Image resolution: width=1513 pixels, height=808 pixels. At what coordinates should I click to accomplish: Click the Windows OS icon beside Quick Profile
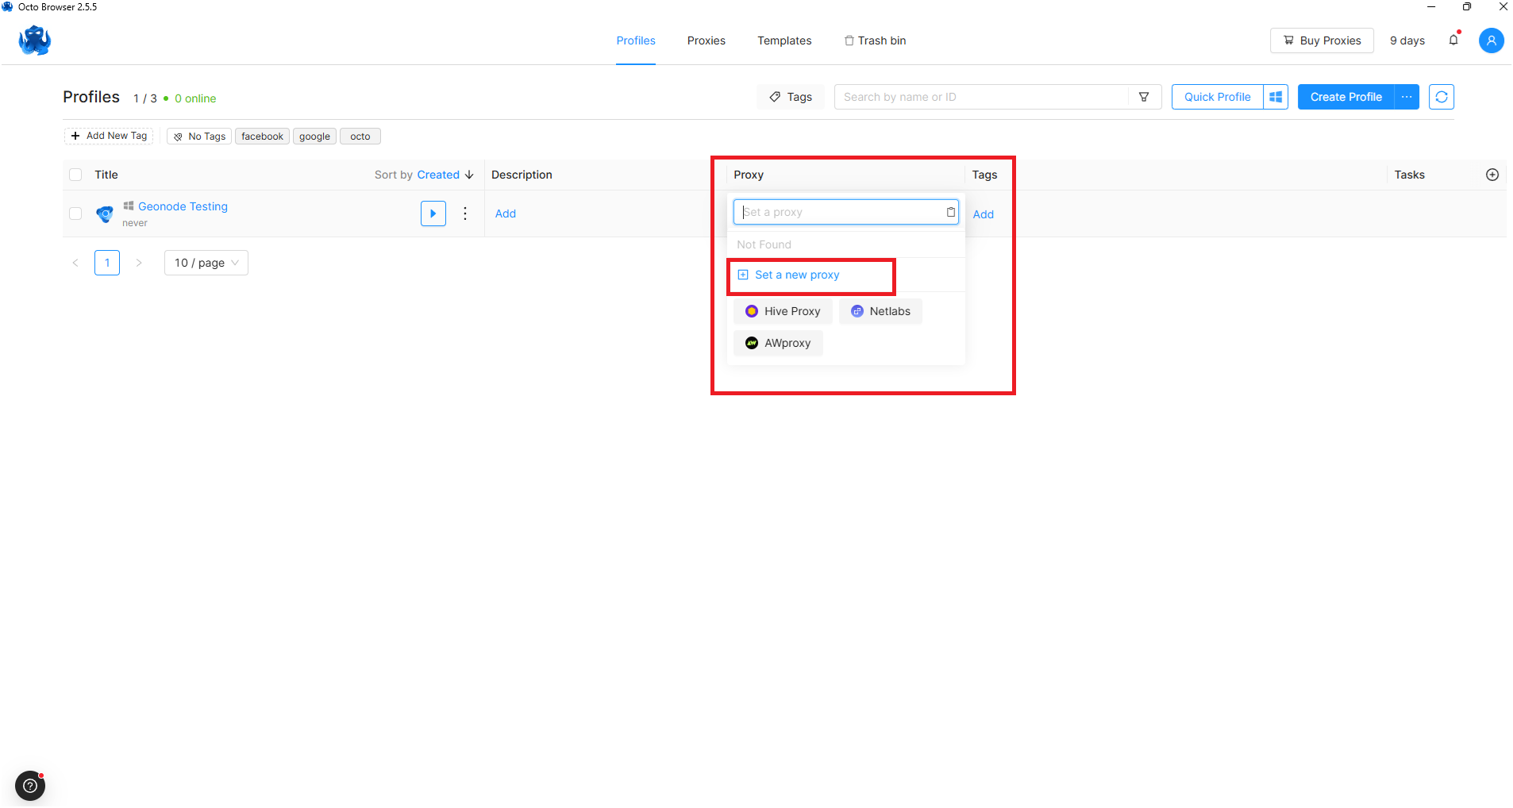1276,97
